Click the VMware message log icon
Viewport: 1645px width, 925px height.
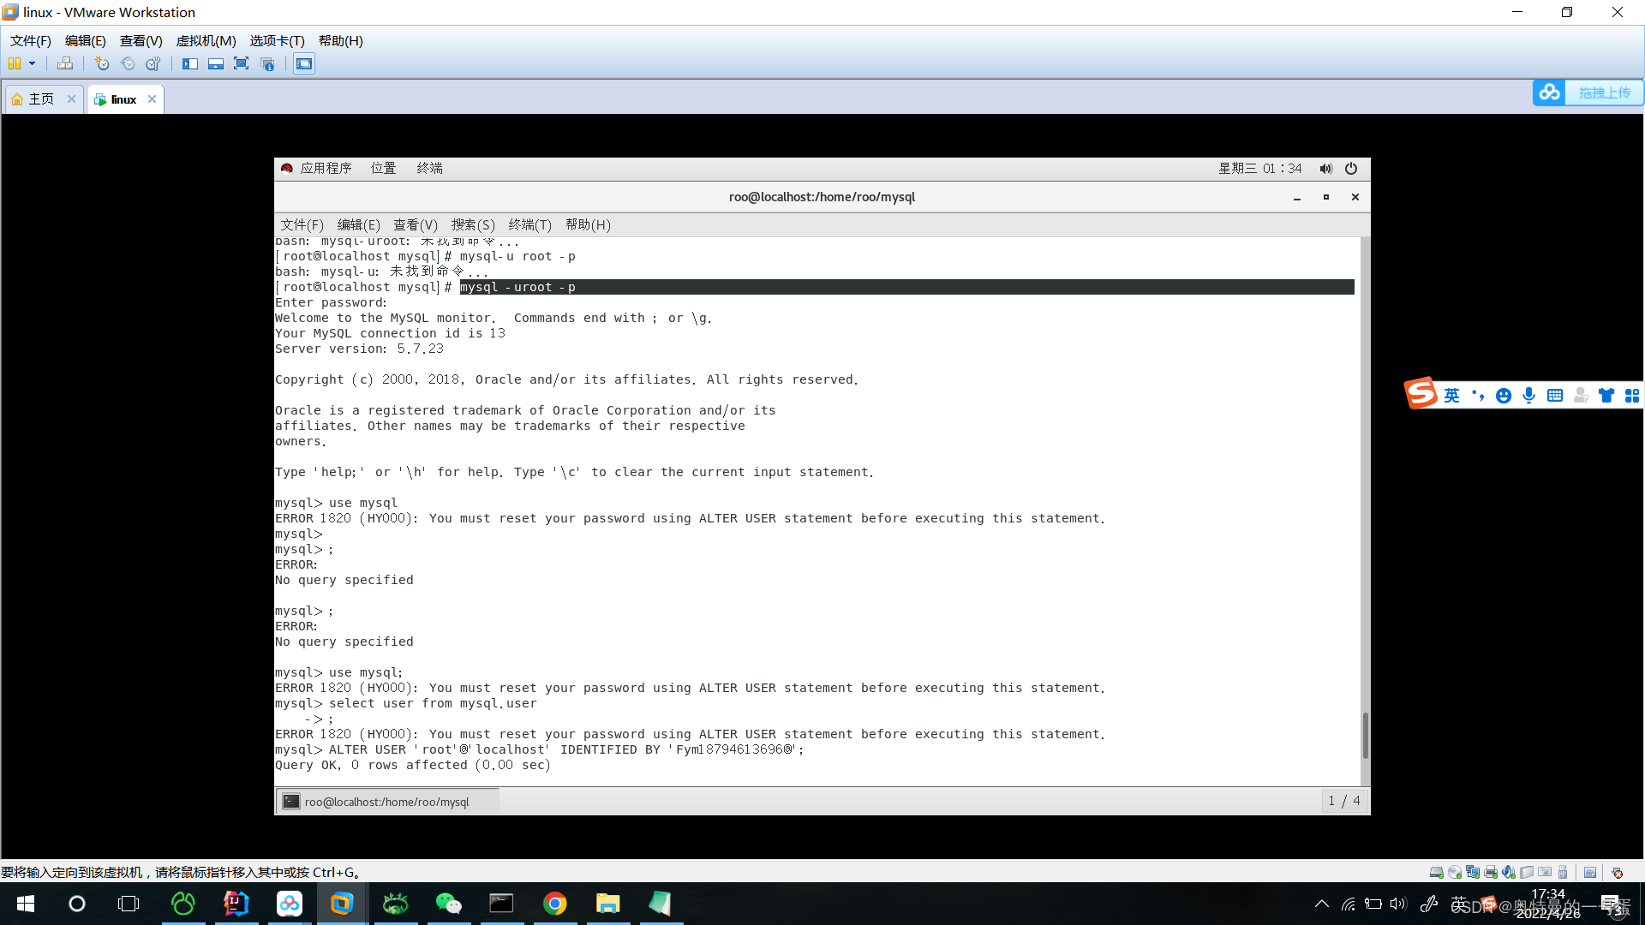tap(1590, 873)
